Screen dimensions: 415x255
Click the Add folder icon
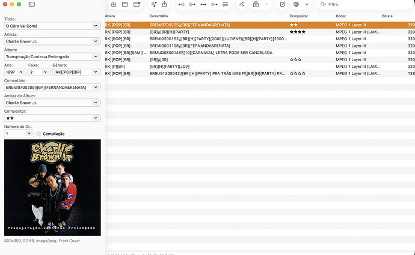(137, 4)
